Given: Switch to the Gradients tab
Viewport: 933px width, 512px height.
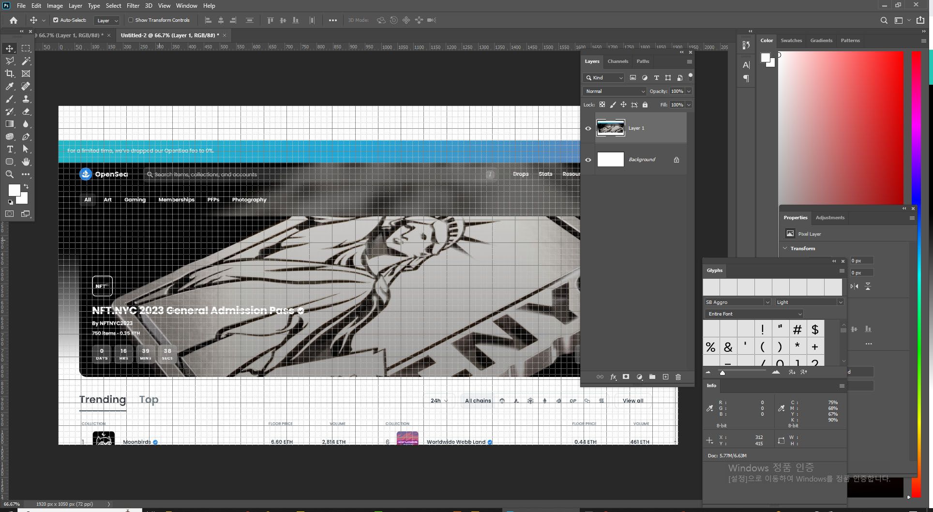Looking at the screenshot, I should (821, 41).
